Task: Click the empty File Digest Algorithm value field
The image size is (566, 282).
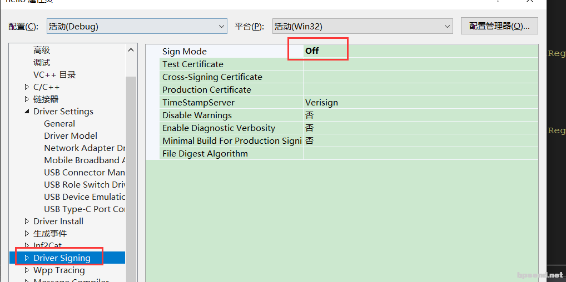Action: point(420,154)
